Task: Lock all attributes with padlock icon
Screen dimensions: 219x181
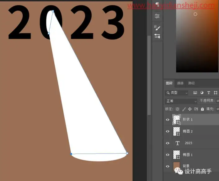Action: coord(202,109)
